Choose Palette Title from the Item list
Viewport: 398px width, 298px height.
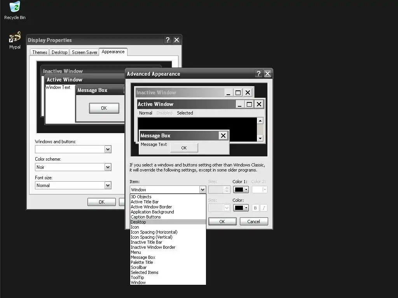click(x=168, y=262)
